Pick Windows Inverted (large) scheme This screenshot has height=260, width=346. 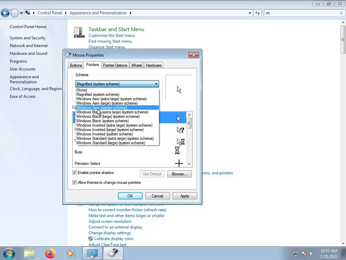point(117,130)
